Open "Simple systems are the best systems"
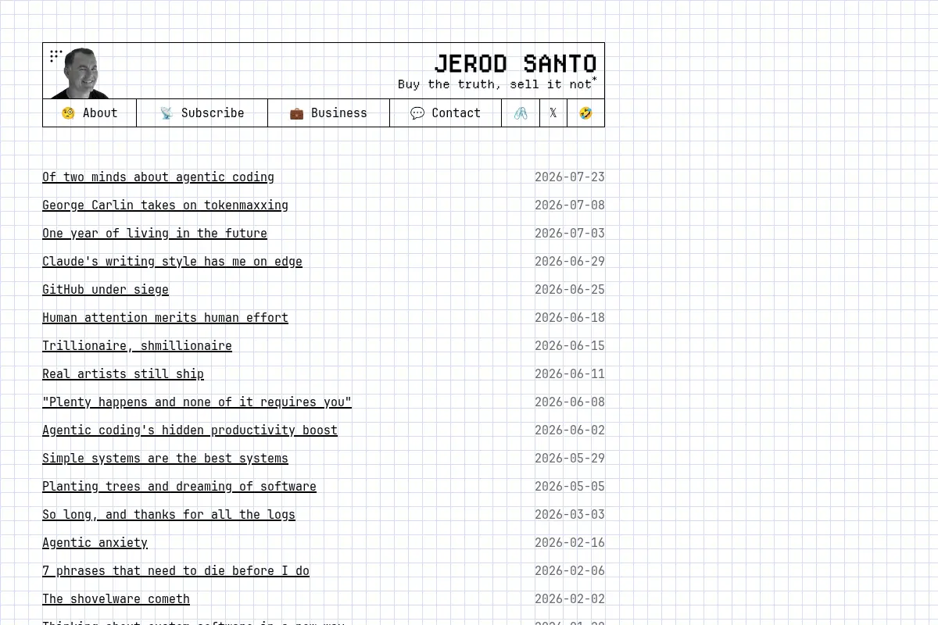Viewport: 938px width, 625px height. (x=165, y=459)
